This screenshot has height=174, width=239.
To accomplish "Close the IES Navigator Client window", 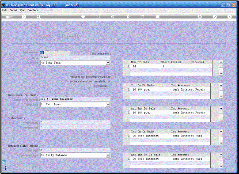I will coord(234,5).
